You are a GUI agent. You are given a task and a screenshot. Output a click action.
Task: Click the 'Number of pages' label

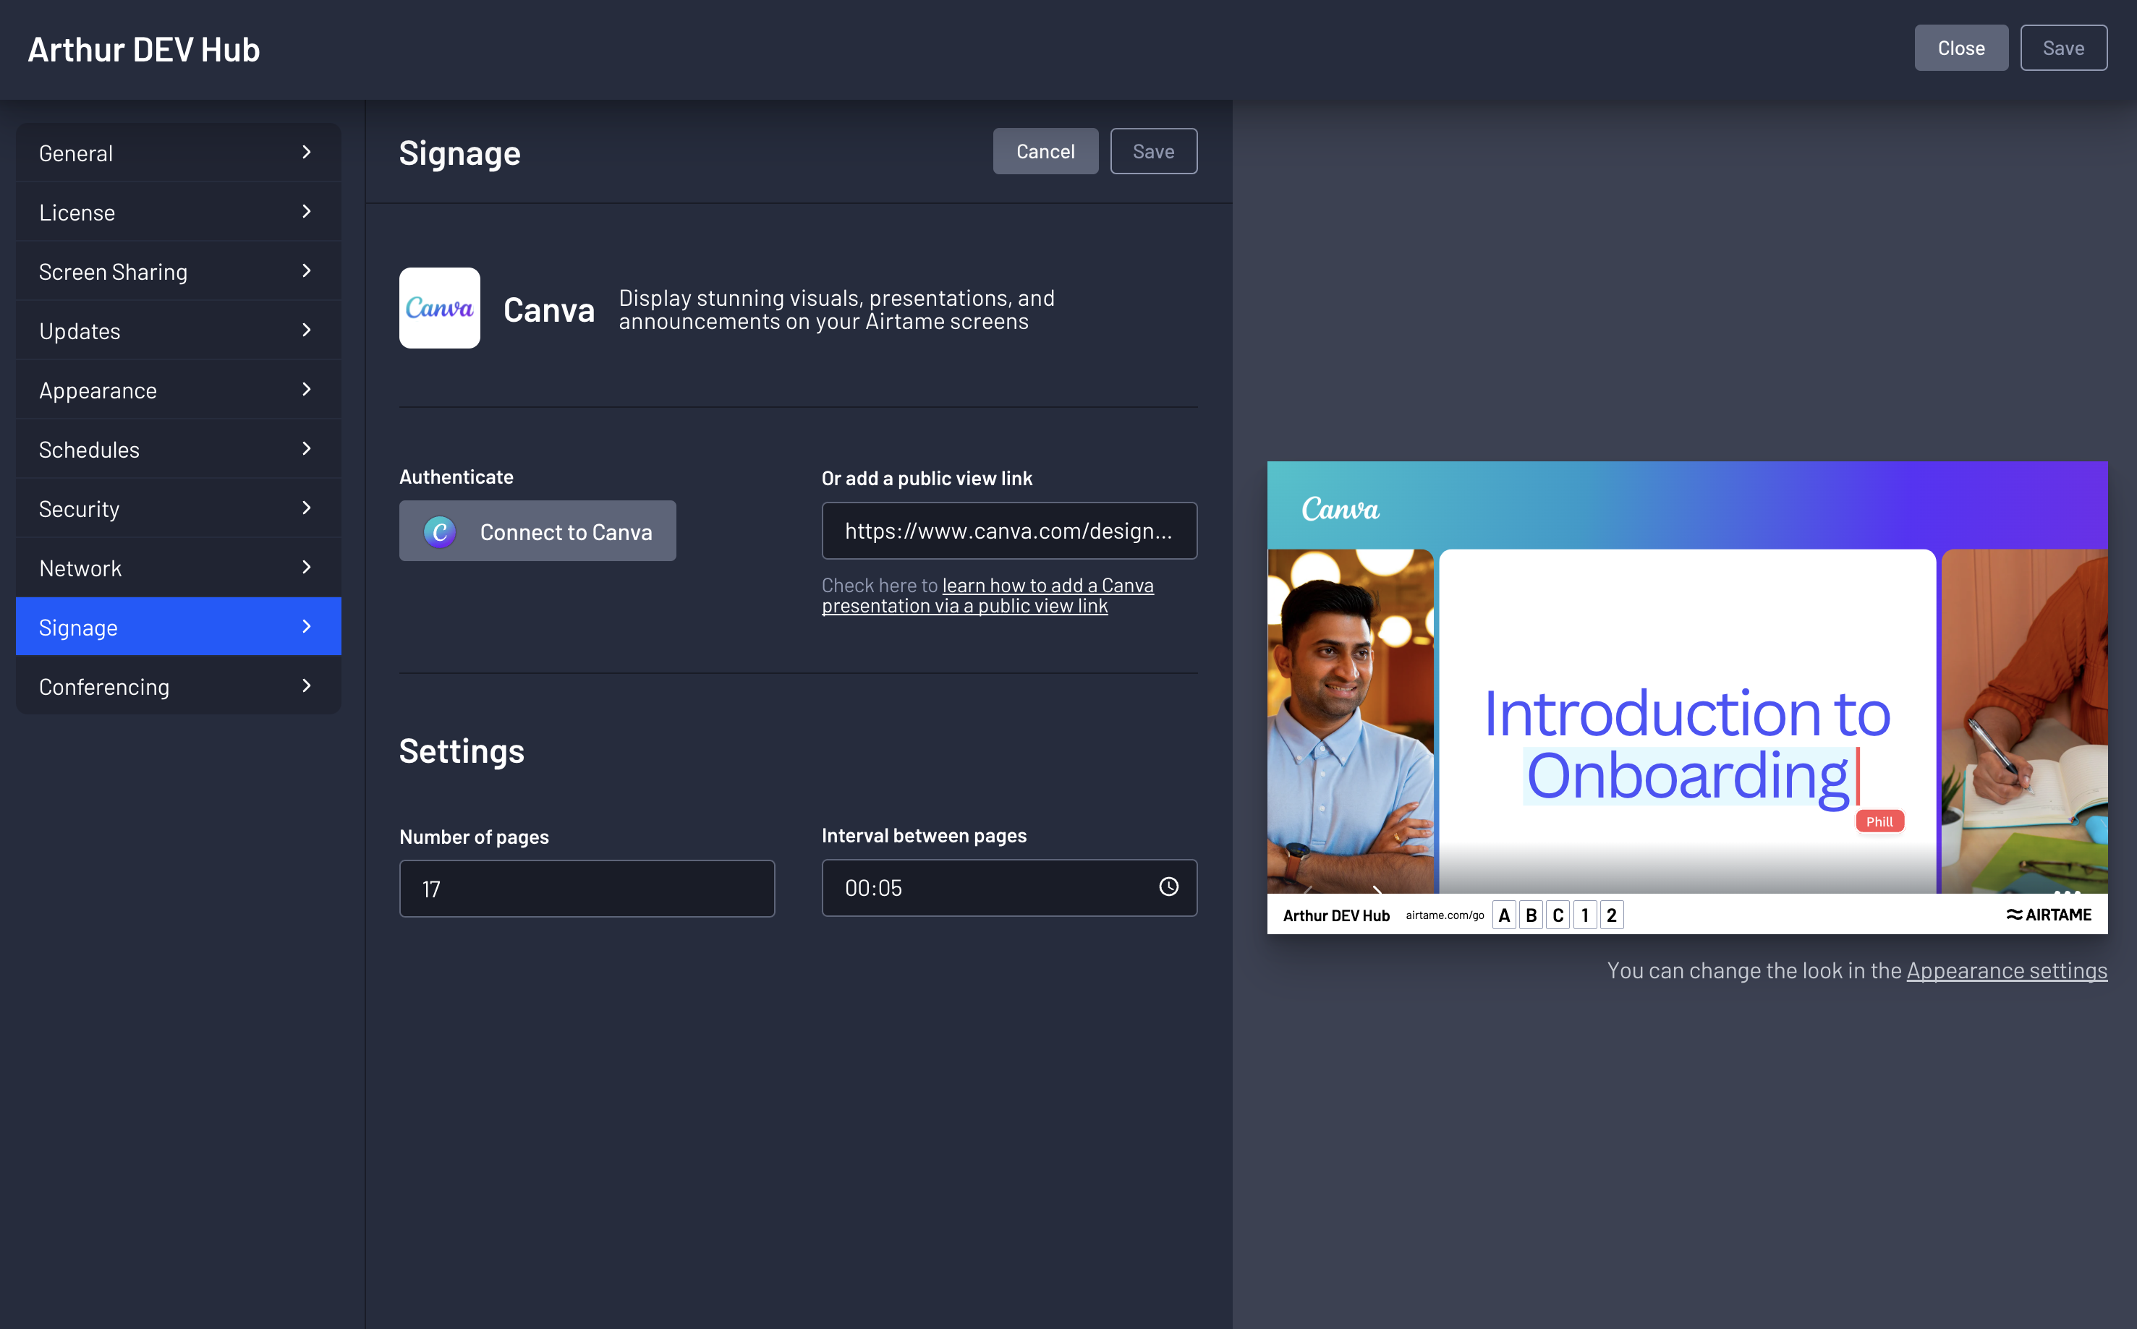[474, 837]
